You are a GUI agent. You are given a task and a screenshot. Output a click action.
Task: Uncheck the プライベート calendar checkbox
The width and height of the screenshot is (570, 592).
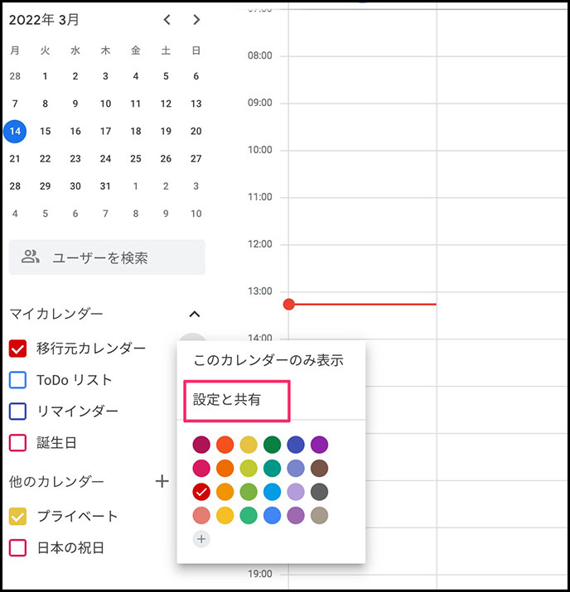[x=17, y=516]
